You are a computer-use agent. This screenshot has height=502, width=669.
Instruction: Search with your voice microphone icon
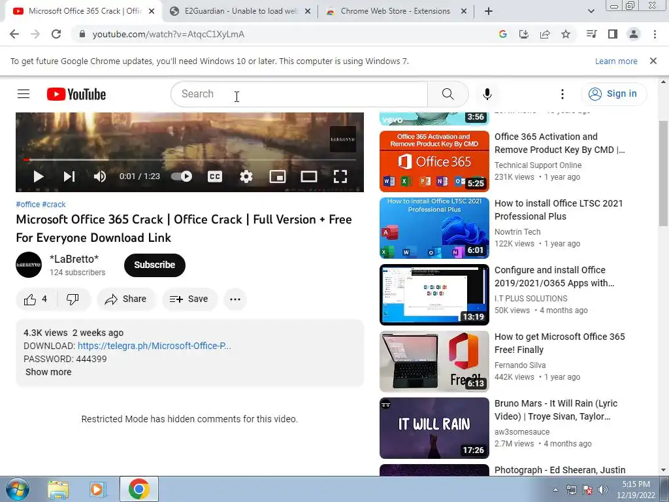(487, 94)
